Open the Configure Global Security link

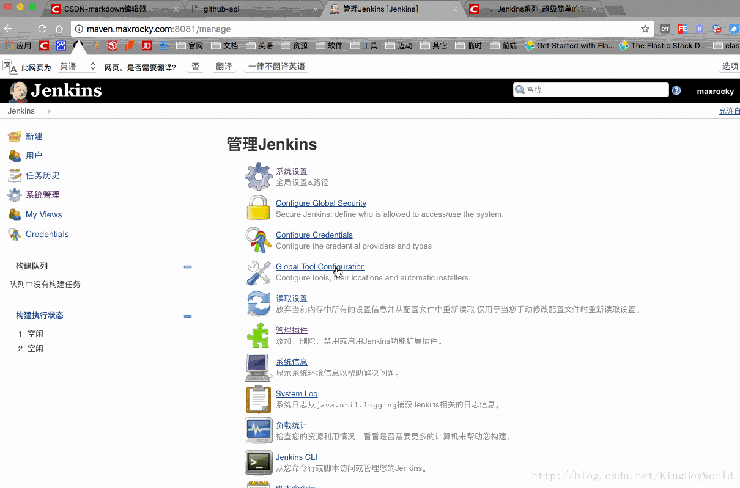321,203
